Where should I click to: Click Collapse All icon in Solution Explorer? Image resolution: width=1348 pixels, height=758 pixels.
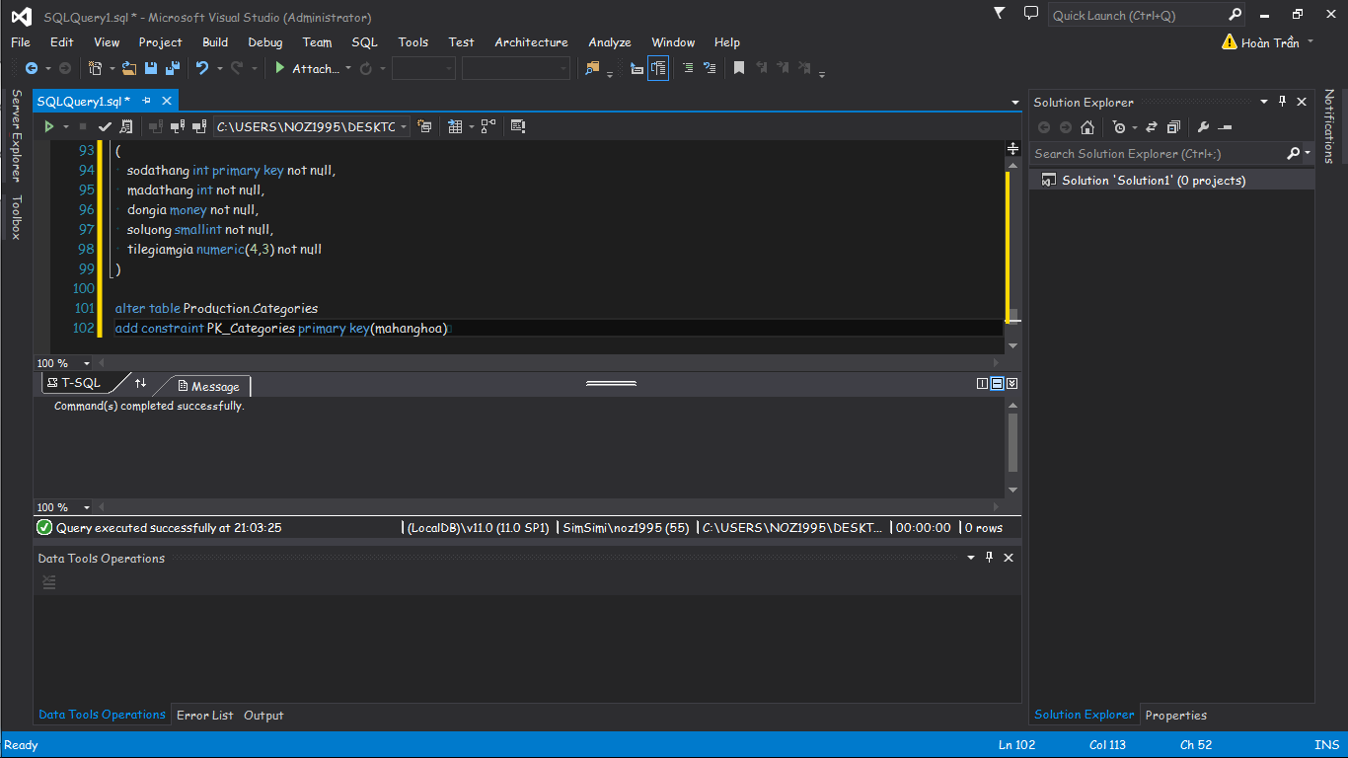coord(1173,127)
